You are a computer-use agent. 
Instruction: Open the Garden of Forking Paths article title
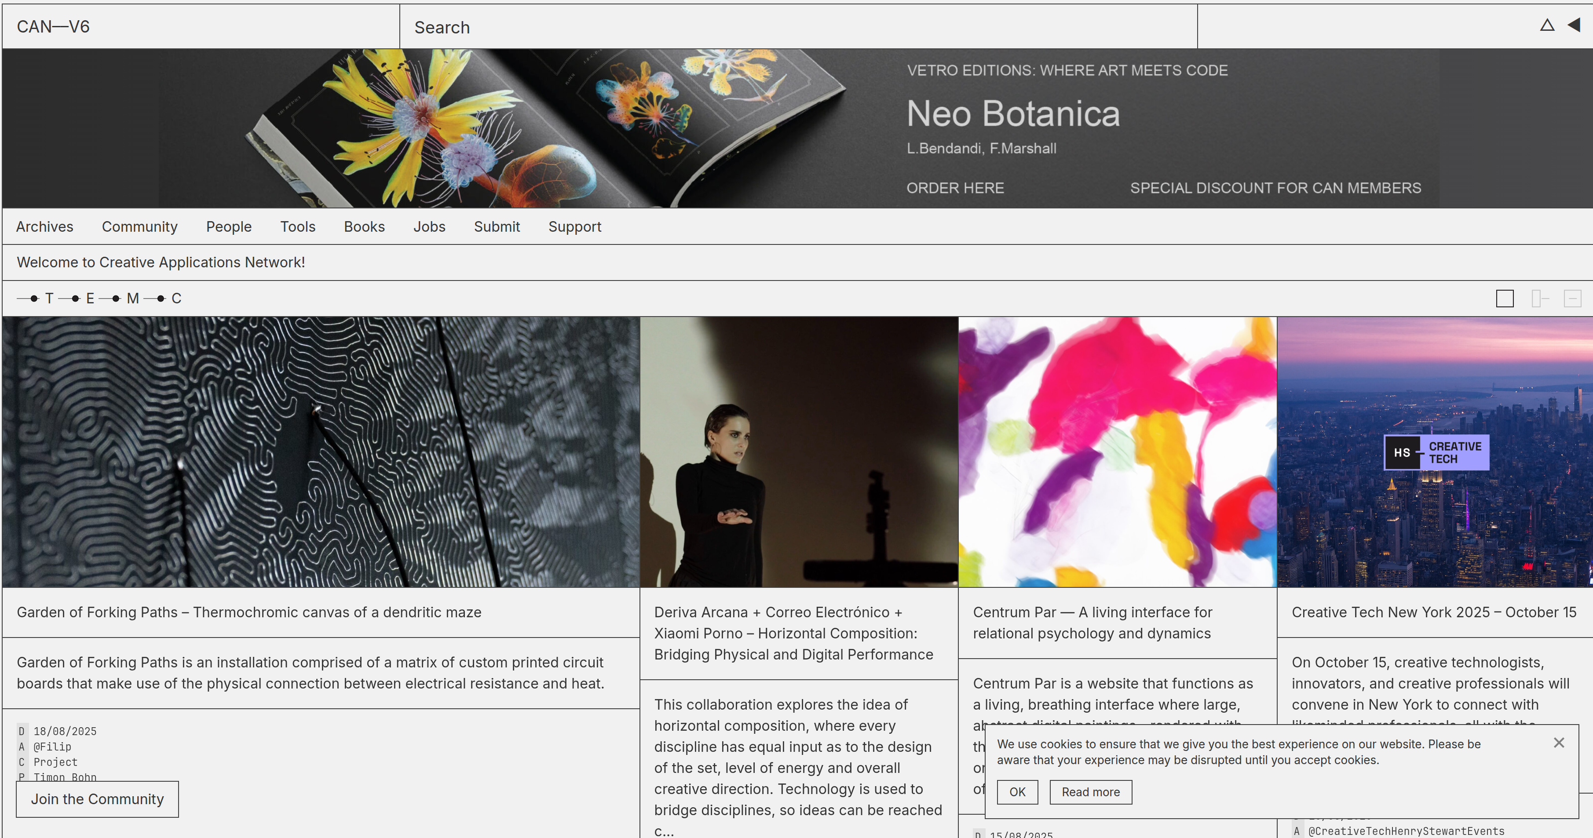[248, 612]
